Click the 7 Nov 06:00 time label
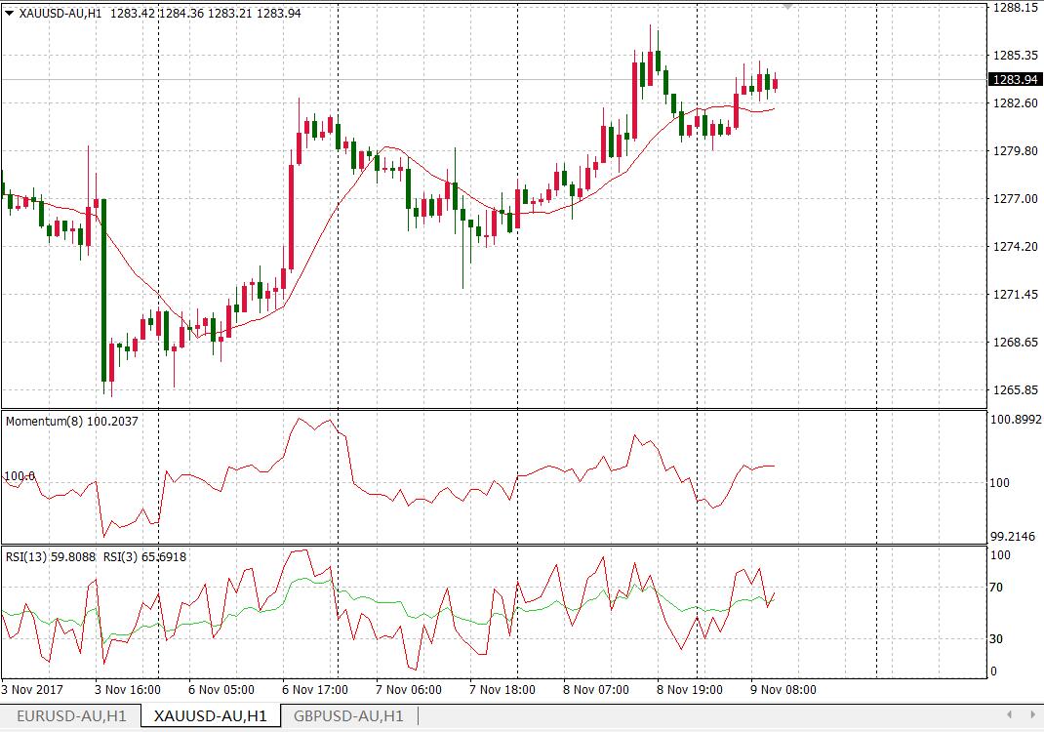Image resolution: width=1044 pixels, height=732 pixels. point(409,690)
